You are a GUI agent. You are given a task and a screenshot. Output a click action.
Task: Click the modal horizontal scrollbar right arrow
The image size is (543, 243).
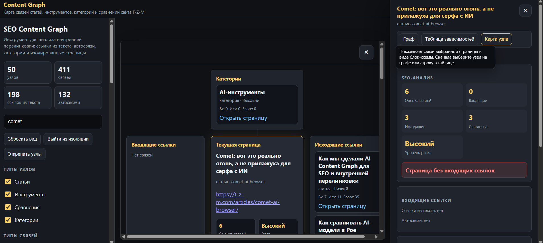click(x=376, y=237)
